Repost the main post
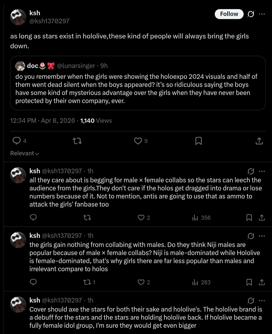Viewport: 272px width, 334px height. pos(77,141)
